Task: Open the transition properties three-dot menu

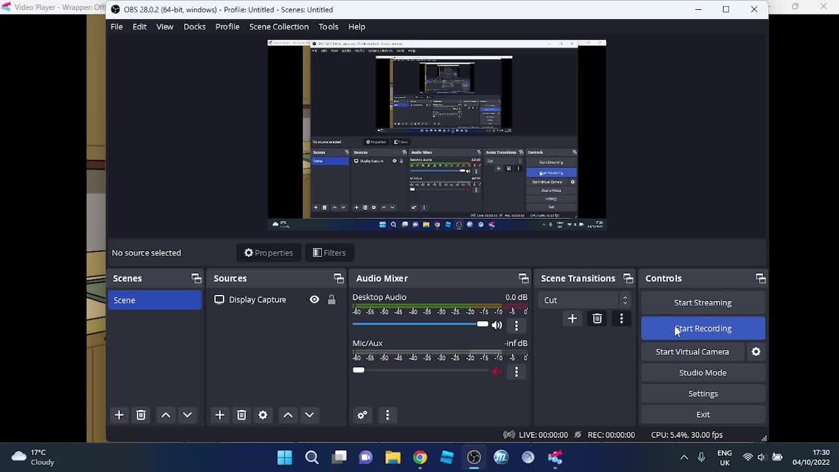Action: (x=621, y=319)
